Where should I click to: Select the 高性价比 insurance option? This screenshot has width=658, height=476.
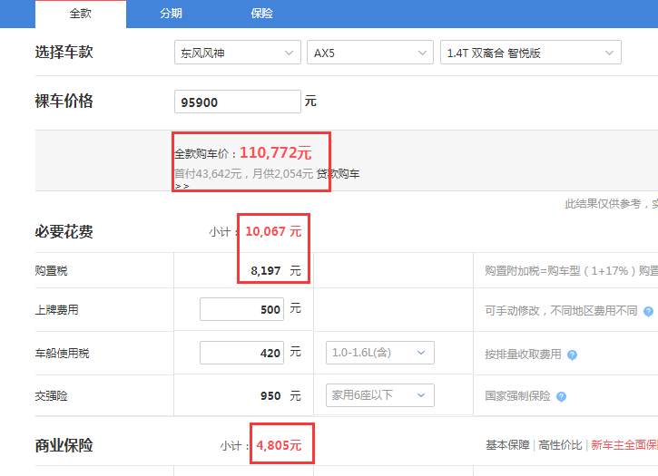pyautogui.click(x=560, y=445)
